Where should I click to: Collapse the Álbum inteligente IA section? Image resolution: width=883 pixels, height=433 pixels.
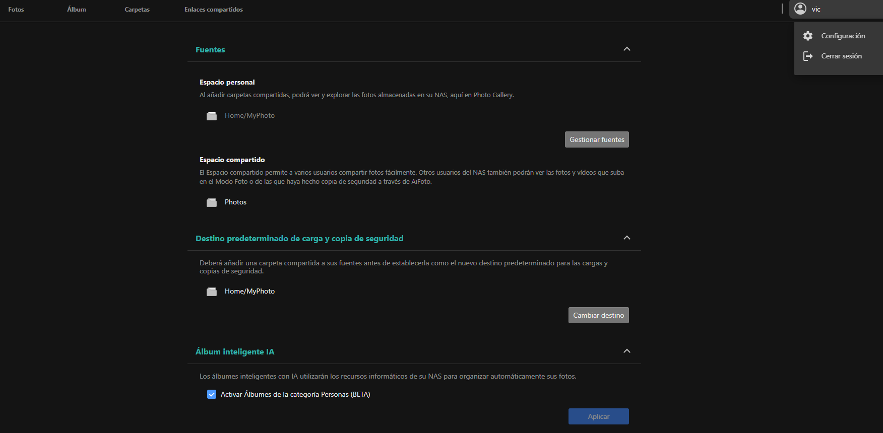coord(627,351)
